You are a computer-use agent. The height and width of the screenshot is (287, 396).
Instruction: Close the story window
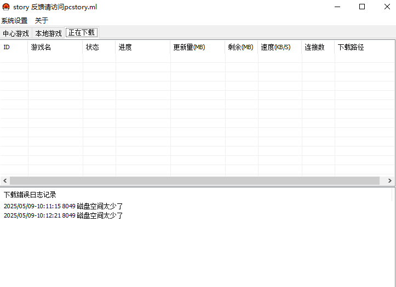[x=387, y=7]
